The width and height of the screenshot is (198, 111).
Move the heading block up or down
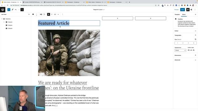point(37,14)
